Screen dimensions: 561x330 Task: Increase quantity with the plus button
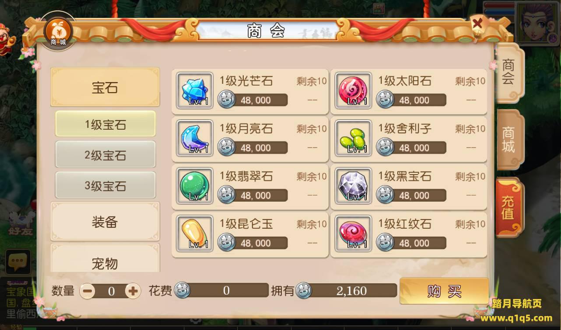[133, 291]
